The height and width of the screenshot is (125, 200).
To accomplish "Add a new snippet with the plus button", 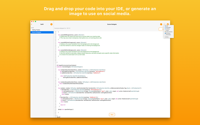I will point(51,24).
